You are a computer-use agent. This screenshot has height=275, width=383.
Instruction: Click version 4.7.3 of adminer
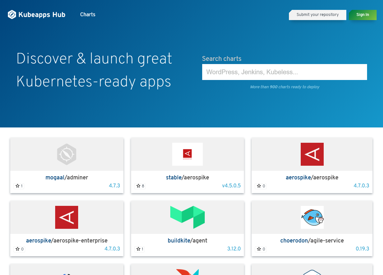tap(114, 185)
